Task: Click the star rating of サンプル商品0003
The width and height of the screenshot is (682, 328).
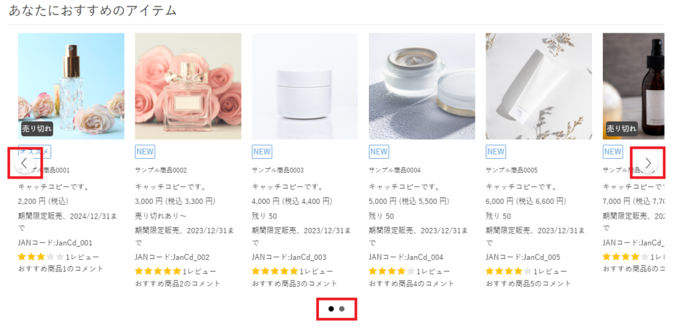Action: (275, 271)
